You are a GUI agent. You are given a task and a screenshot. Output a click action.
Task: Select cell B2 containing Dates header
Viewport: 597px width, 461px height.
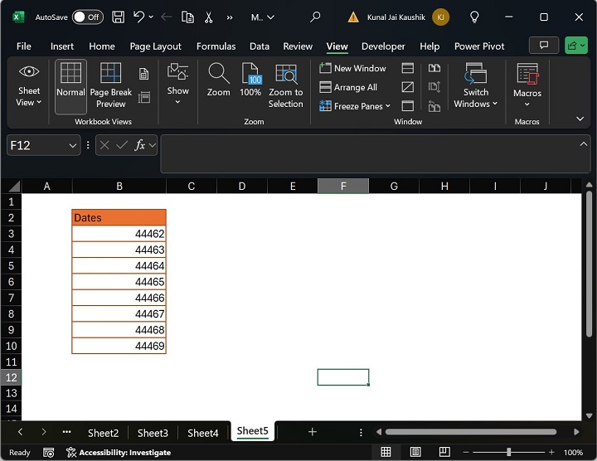tap(119, 218)
